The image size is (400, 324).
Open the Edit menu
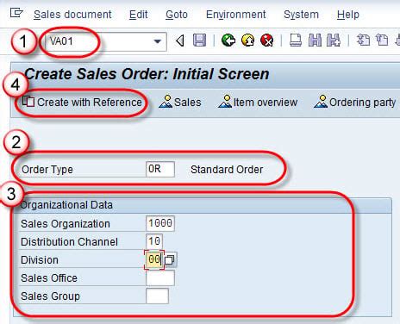tap(138, 15)
